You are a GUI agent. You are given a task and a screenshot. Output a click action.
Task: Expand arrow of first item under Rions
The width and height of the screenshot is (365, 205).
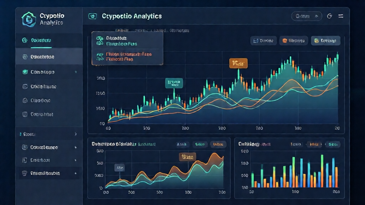tap(76, 147)
